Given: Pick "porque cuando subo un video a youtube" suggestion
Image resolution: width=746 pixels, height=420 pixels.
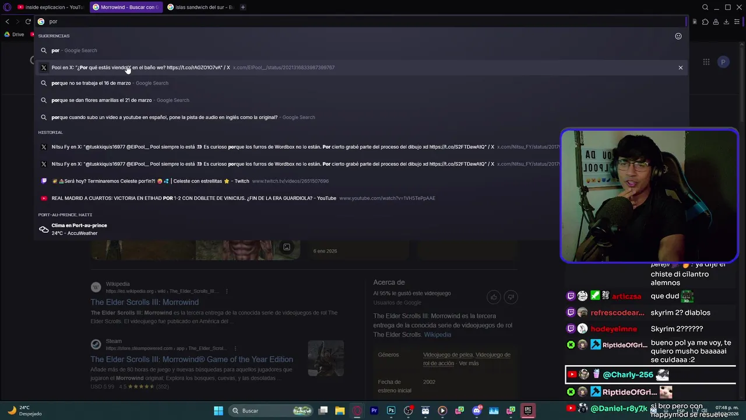Looking at the screenshot, I should click(x=361, y=117).
